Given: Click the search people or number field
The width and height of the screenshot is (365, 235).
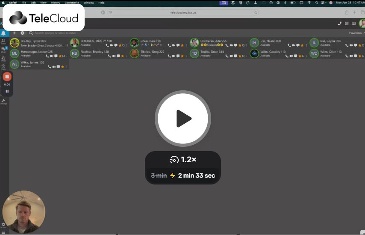Looking at the screenshot, I should click(57, 33).
